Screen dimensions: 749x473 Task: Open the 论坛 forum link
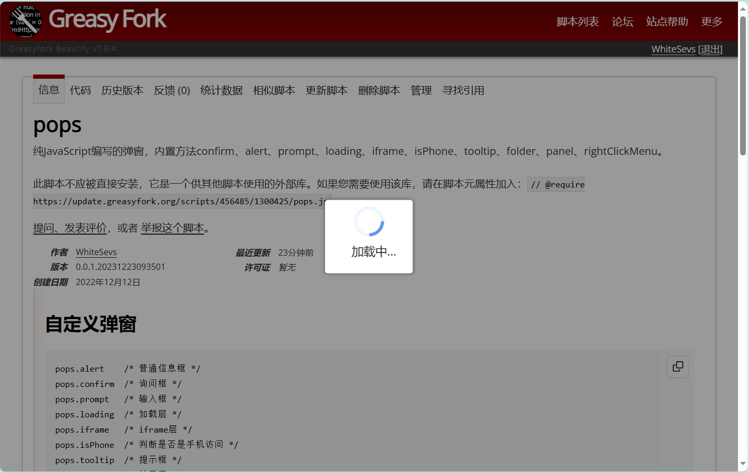622,22
